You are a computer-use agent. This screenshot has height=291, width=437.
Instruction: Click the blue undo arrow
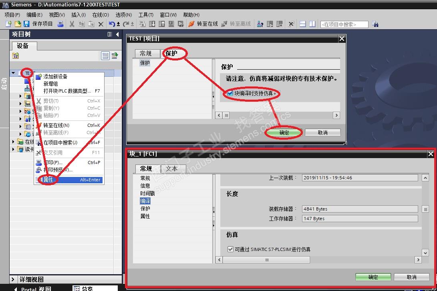112,24
